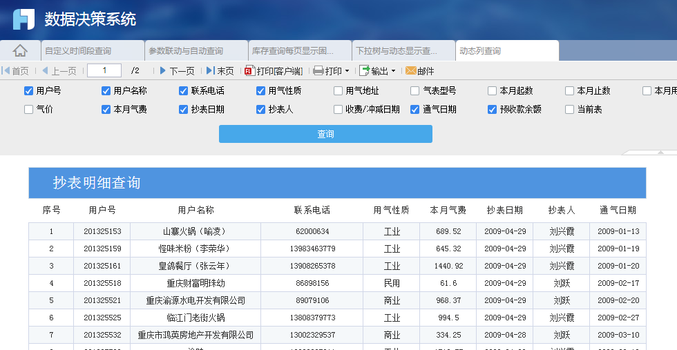Open the 库存查询每页显示固... tab
This screenshot has height=350, width=677.
[x=300, y=51]
